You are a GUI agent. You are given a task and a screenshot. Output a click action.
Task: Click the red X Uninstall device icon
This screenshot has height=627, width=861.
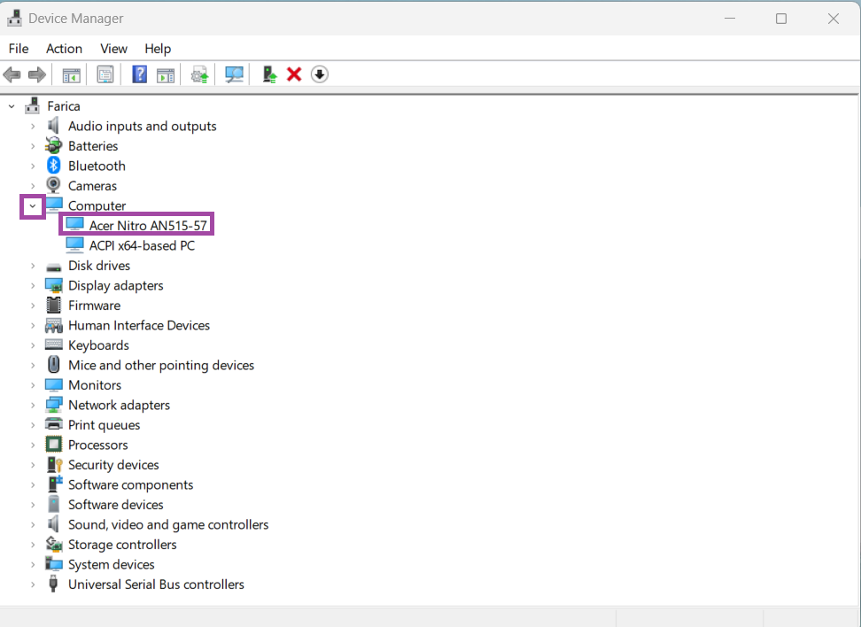pos(294,74)
